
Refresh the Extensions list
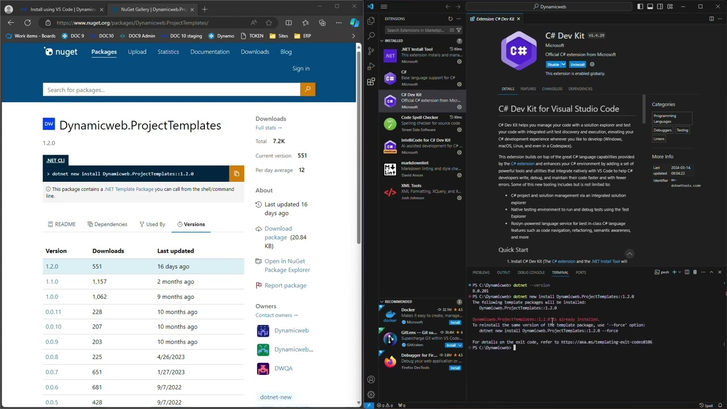point(450,19)
